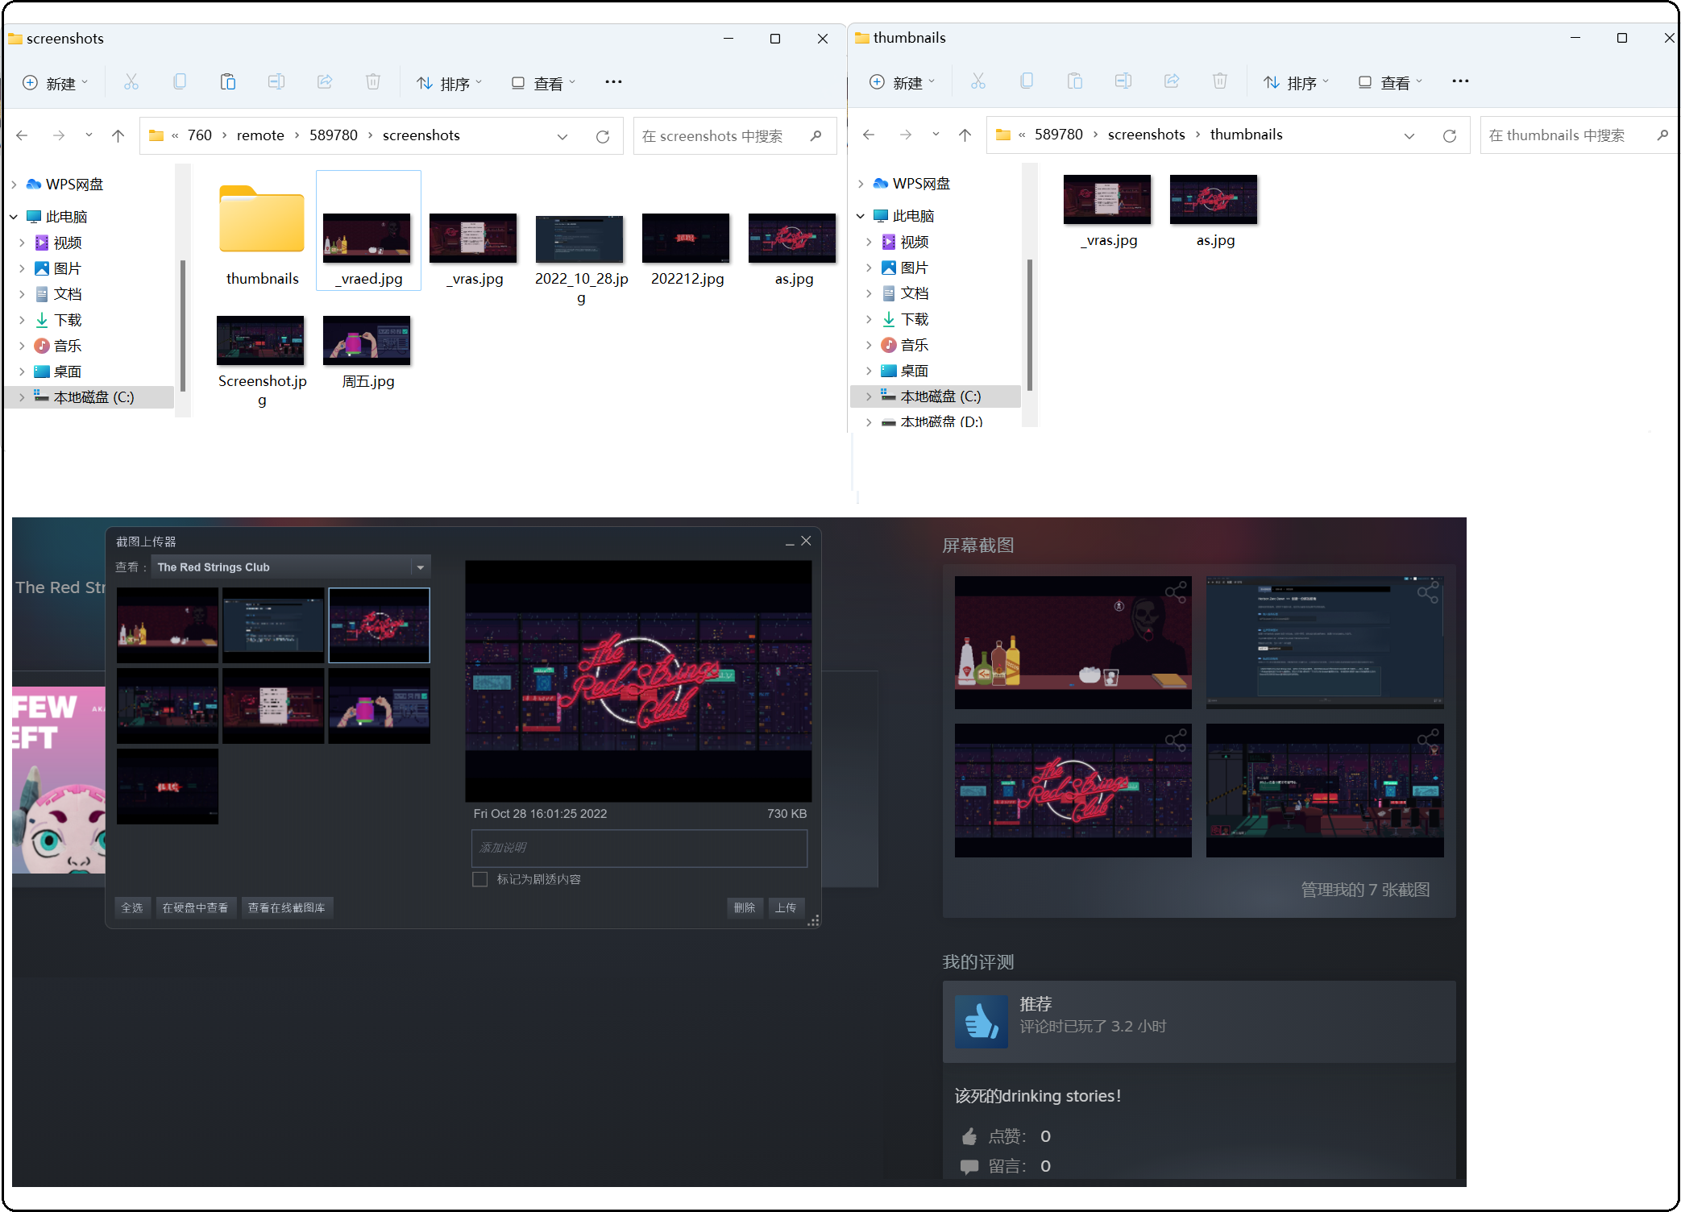Open New dropdown in screenshots window

pyautogui.click(x=55, y=83)
